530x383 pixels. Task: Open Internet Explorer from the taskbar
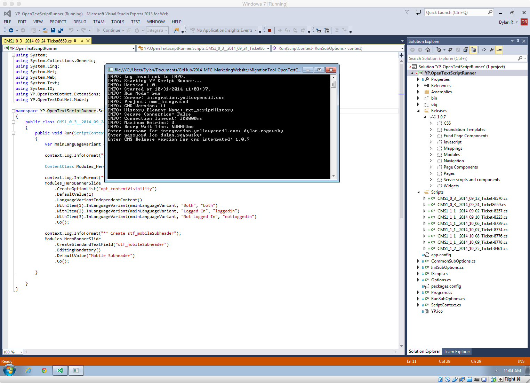click(29, 370)
